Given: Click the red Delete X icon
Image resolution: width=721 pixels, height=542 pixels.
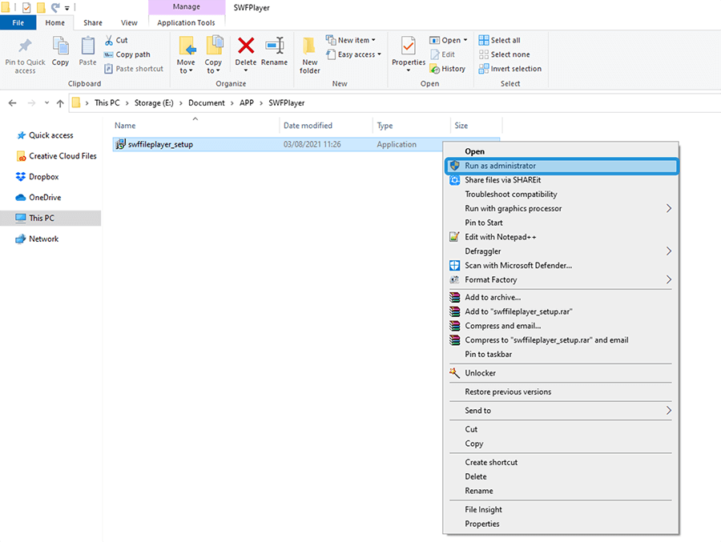Looking at the screenshot, I should (246, 46).
